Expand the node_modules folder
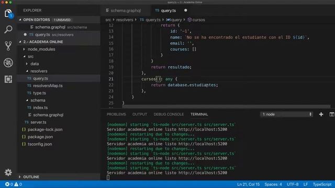Image resolution: width=335 pixels, height=188 pixels. pyautogui.click(x=24, y=49)
